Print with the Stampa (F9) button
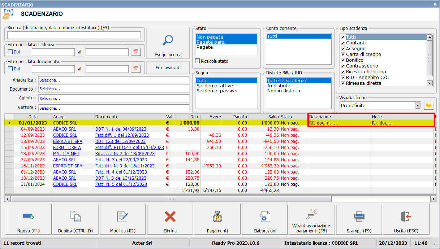This screenshot has width=440, height=249. pos(358,220)
